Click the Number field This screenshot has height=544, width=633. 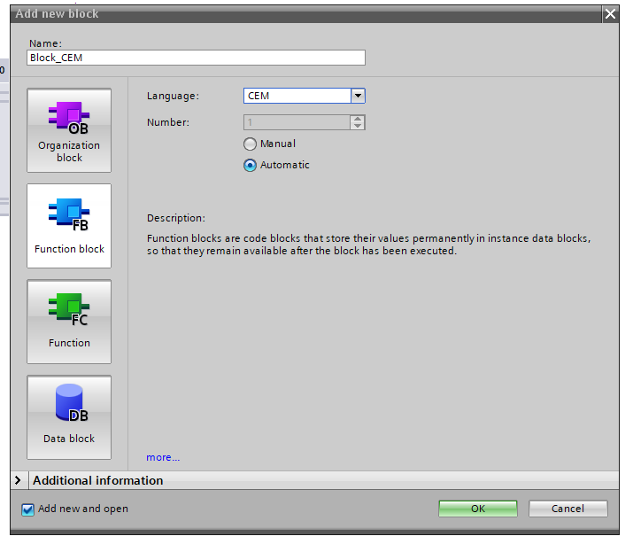coord(297,122)
